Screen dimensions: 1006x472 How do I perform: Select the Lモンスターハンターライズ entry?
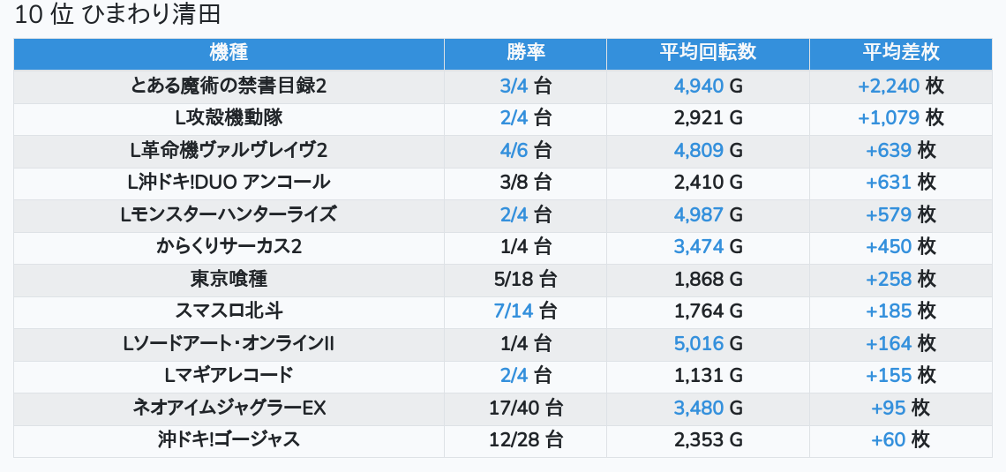tap(229, 214)
